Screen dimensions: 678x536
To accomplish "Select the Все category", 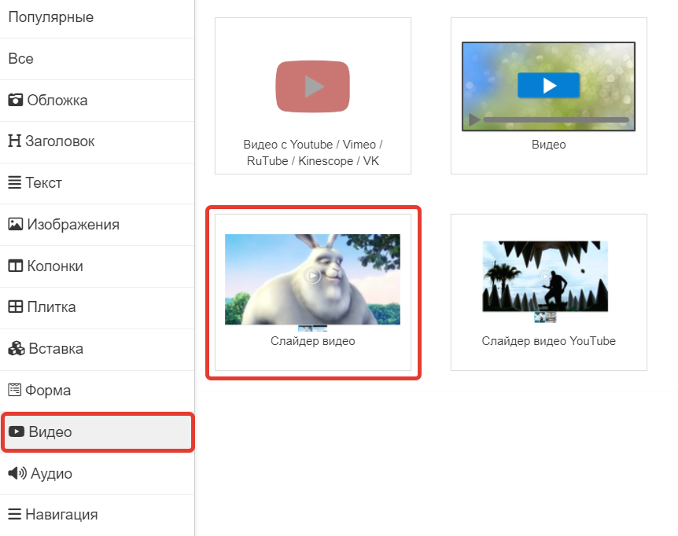I will coord(97,59).
